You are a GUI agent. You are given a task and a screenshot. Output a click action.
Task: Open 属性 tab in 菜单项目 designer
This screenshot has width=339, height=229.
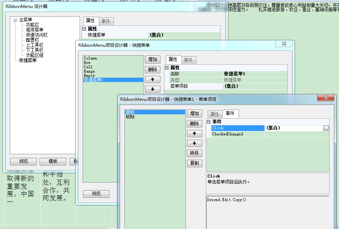(215, 114)
